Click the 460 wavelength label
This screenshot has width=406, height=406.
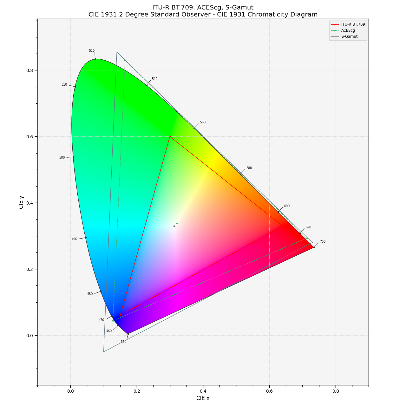[x=109, y=331]
